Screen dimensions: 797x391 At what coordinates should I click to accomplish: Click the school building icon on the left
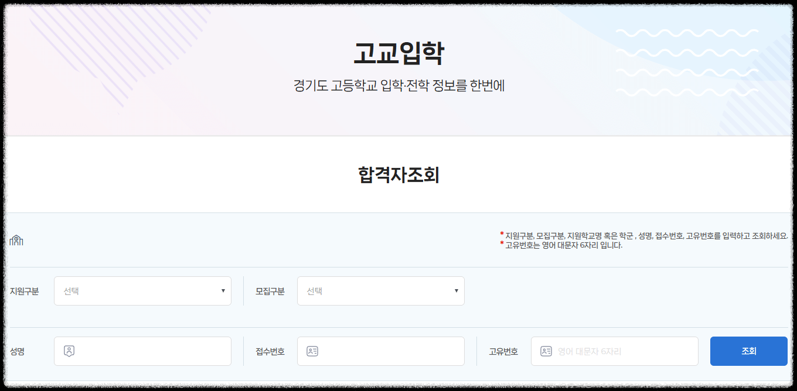17,239
